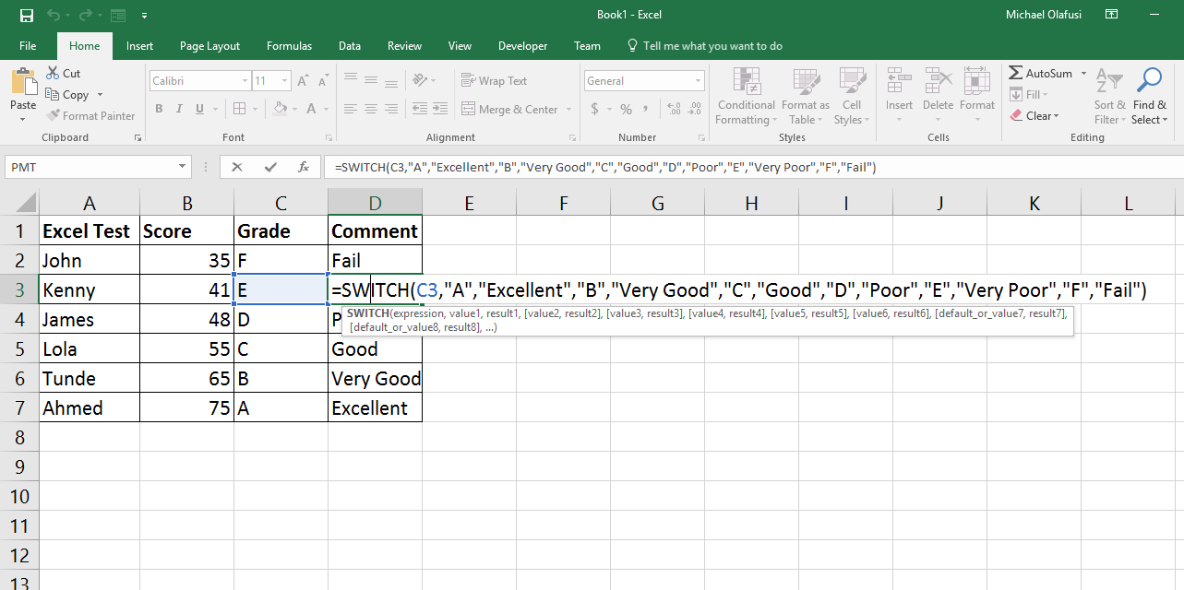Viewport: 1184px width, 590px height.
Task: Open the File tab
Action: pyautogui.click(x=28, y=46)
